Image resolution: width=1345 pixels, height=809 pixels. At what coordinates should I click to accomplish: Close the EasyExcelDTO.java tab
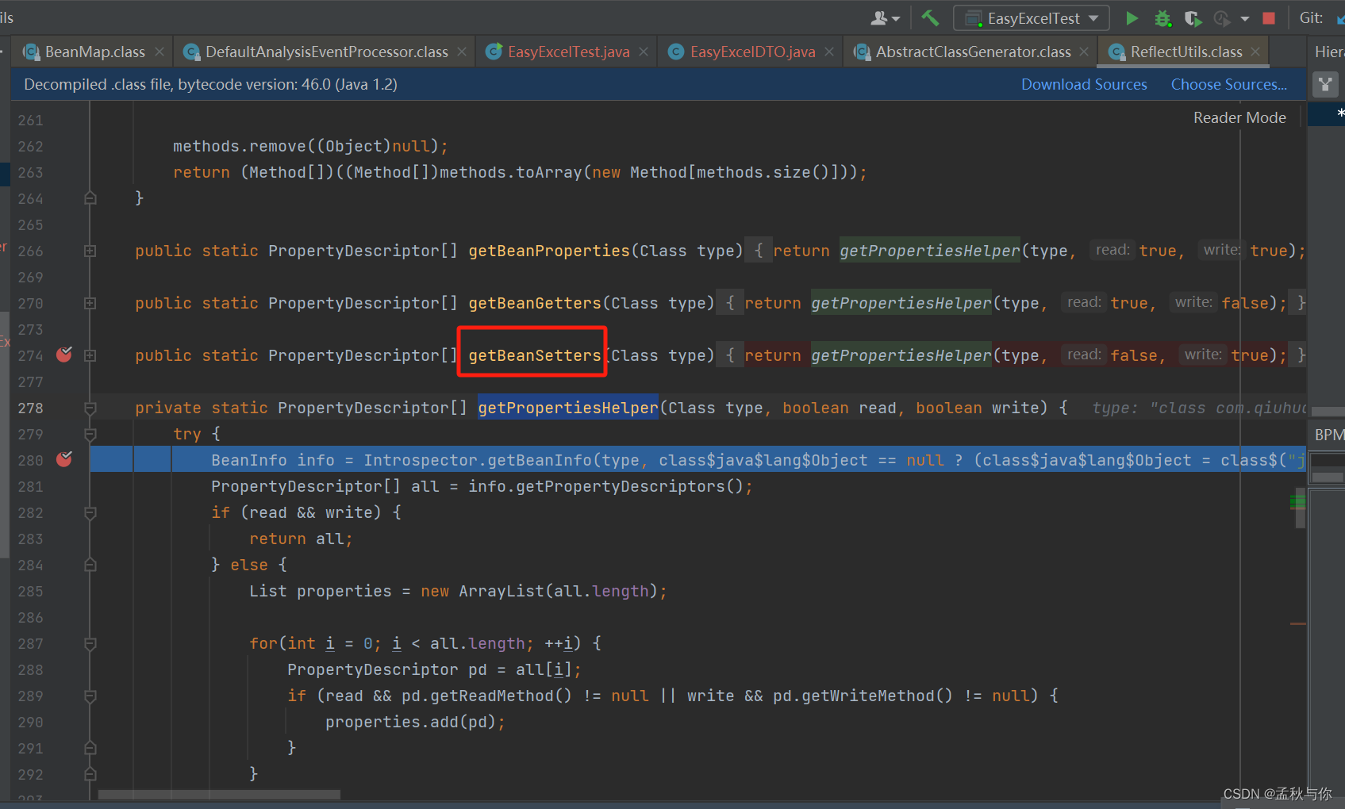pyautogui.click(x=829, y=52)
